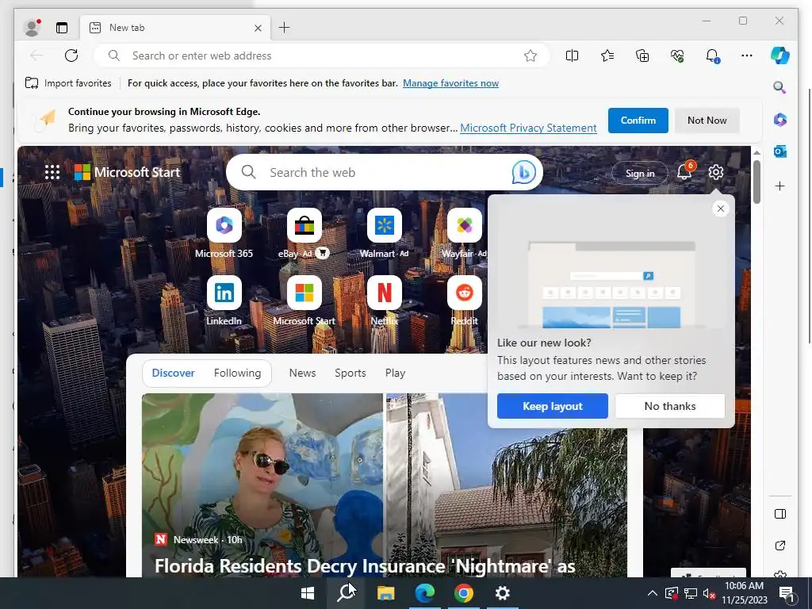The height and width of the screenshot is (609, 812).
Task: Close the New tab tab
Action: click(258, 28)
